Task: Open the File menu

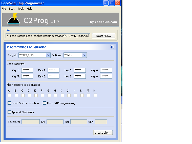Action: pos(4,9)
